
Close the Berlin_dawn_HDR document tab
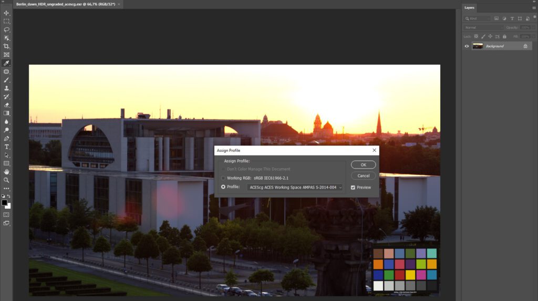119,4
